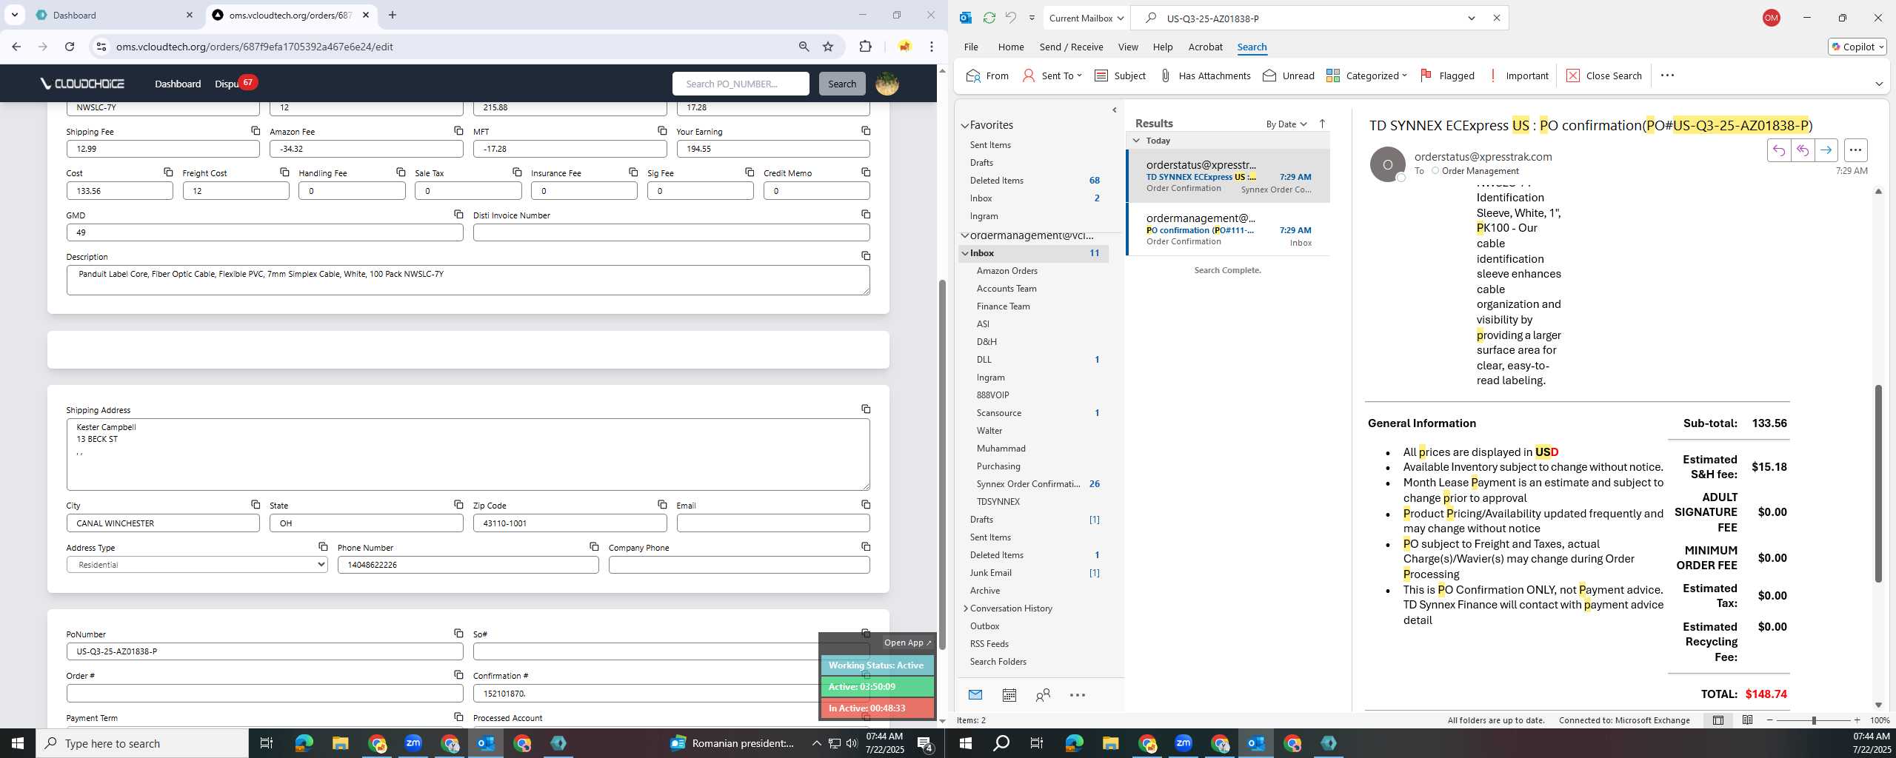The width and height of the screenshot is (1896, 758).
Task: Copy the Freight Cost field value
Action: [284, 172]
